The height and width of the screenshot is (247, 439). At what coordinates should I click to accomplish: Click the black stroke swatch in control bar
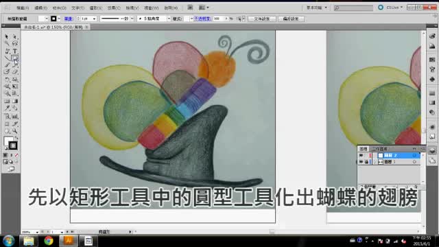click(54, 19)
